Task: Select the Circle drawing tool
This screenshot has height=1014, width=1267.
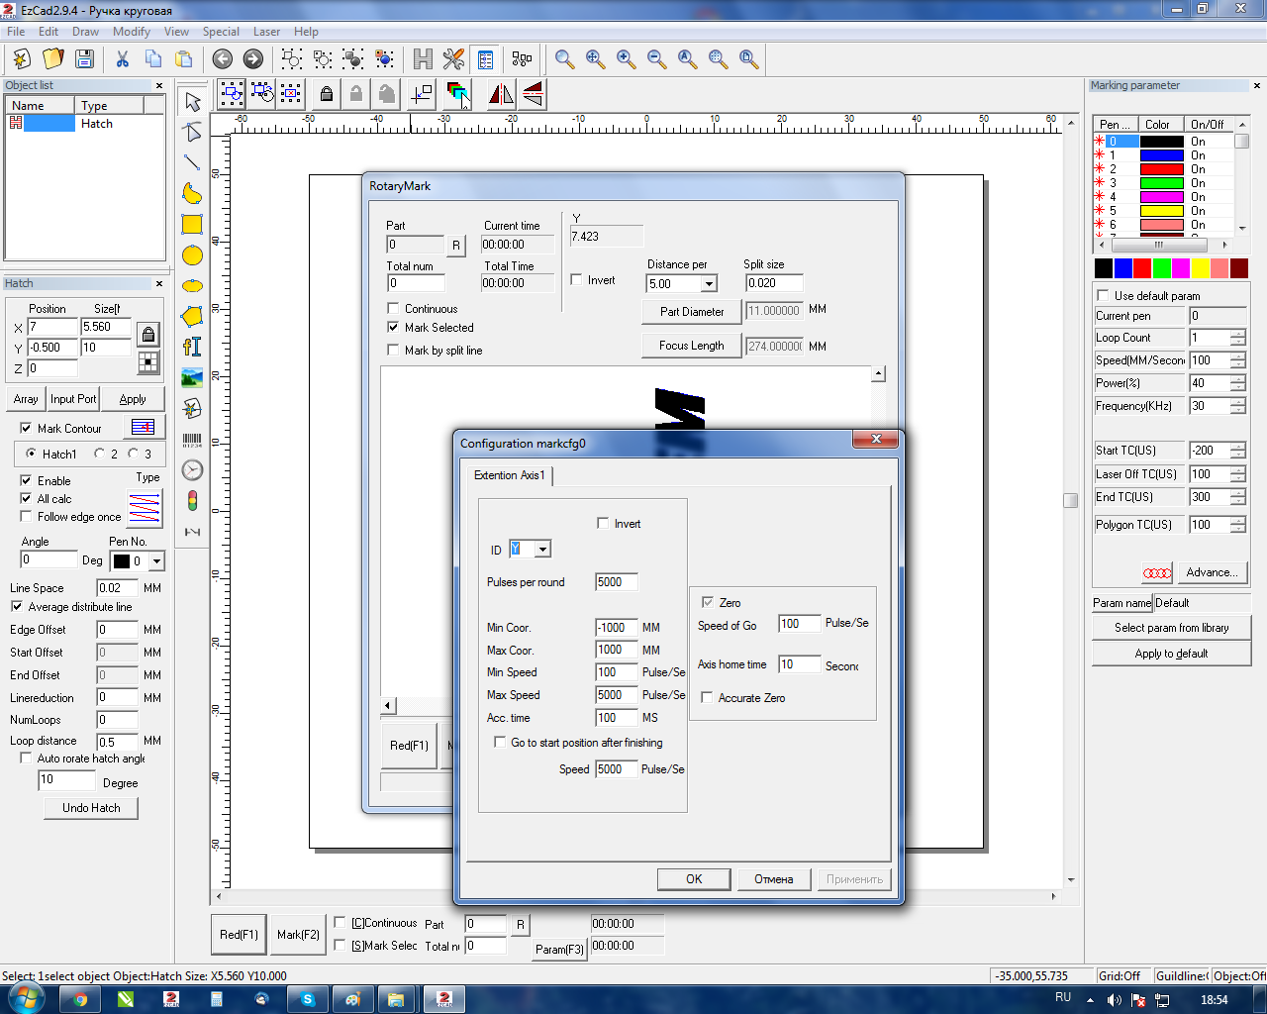Action: 193,255
